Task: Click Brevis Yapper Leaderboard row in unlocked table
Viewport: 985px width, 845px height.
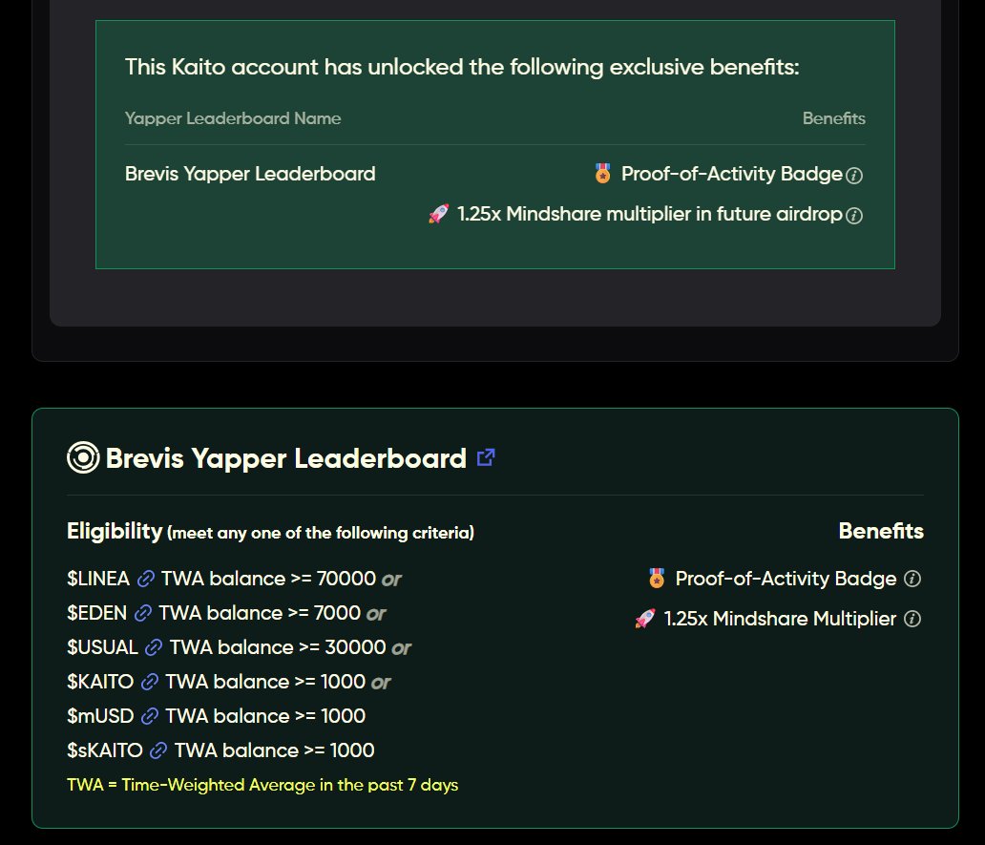Action: pos(250,174)
